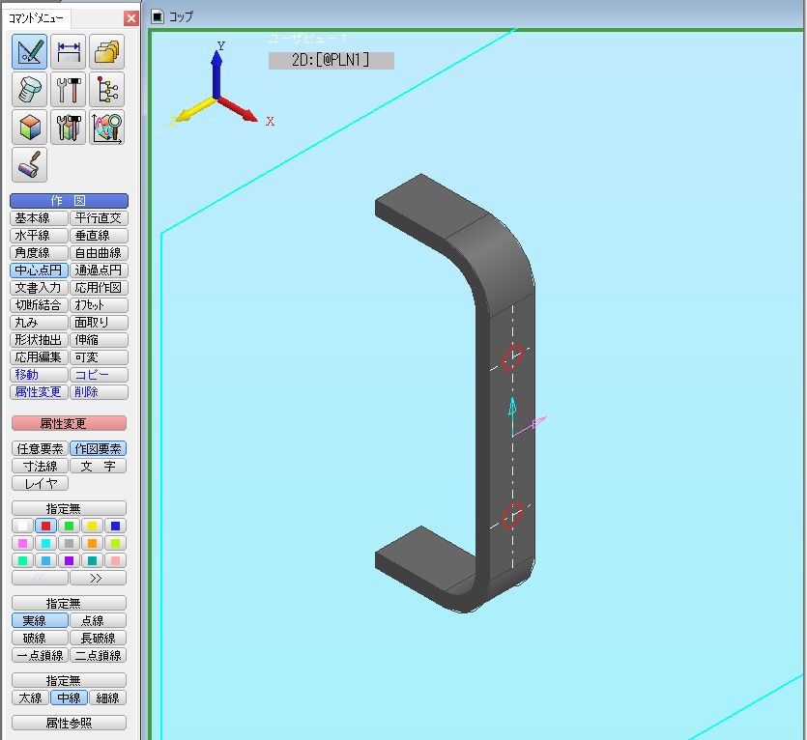Open the analysis magnifier graph icon
The height and width of the screenshot is (740, 807).
coord(106,128)
